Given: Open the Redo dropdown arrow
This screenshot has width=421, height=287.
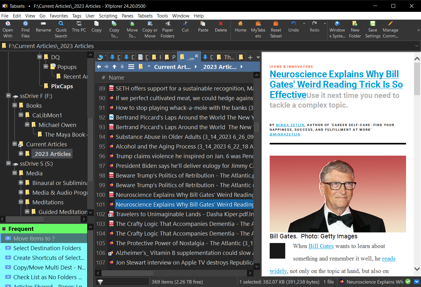Looking at the screenshot, I should pos(325,23).
